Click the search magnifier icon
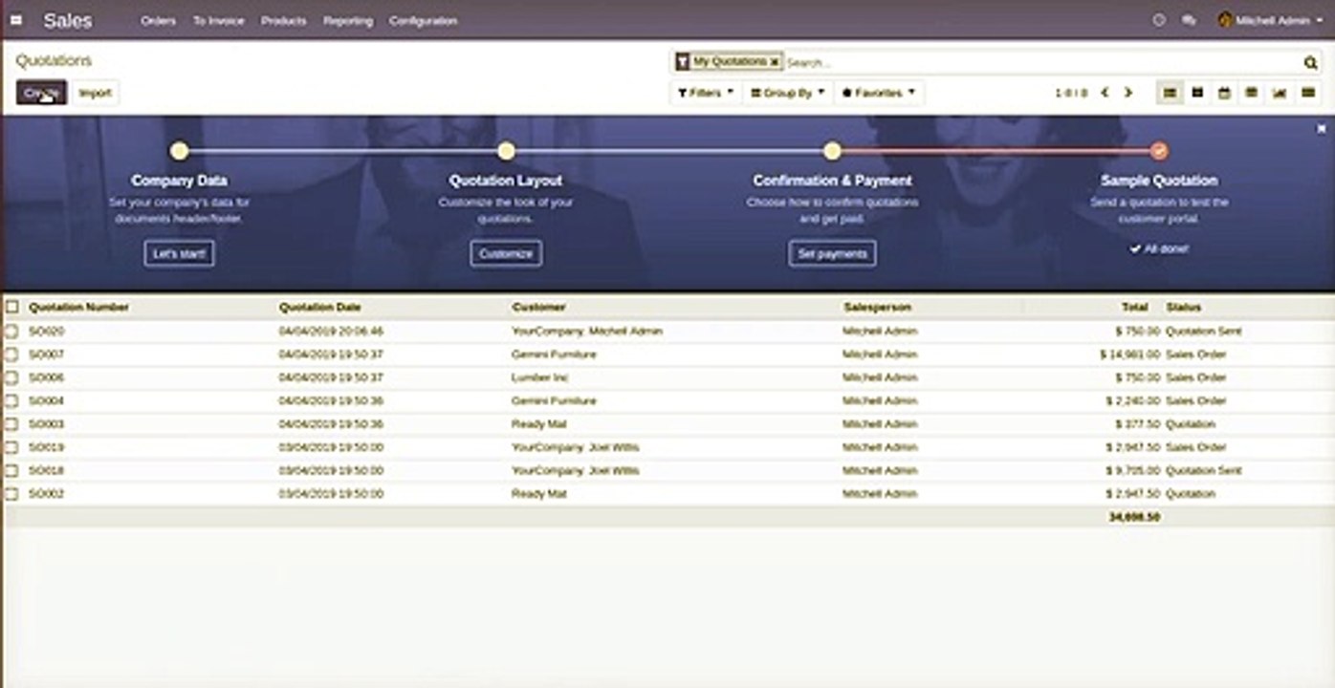The width and height of the screenshot is (1335, 688). (x=1310, y=63)
